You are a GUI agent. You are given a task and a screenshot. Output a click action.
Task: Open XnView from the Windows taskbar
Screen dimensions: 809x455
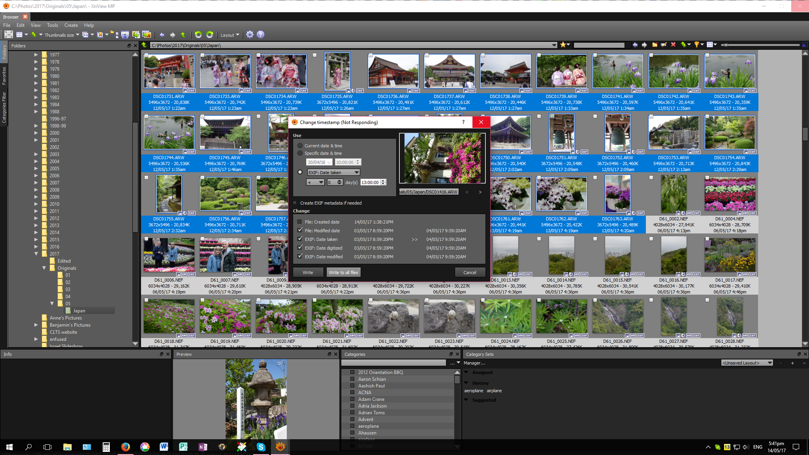(280, 447)
